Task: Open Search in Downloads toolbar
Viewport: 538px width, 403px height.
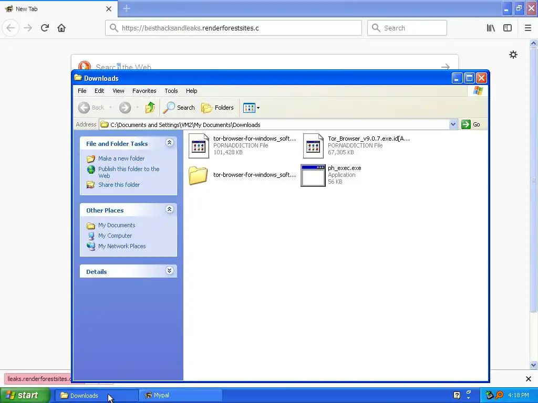Action: 179,108
